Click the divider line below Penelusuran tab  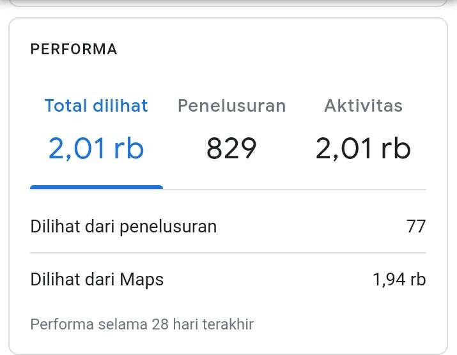232,190
